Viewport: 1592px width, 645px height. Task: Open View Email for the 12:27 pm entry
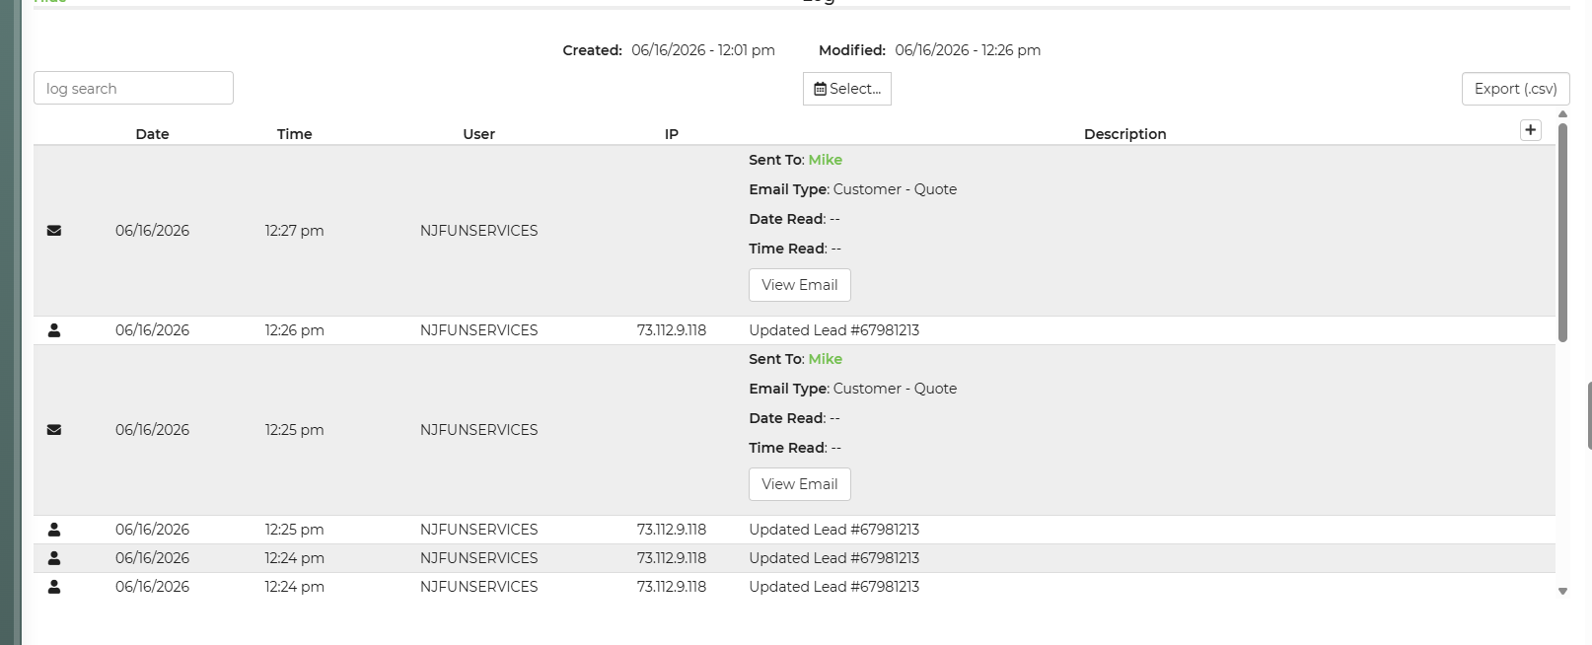tap(800, 285)
